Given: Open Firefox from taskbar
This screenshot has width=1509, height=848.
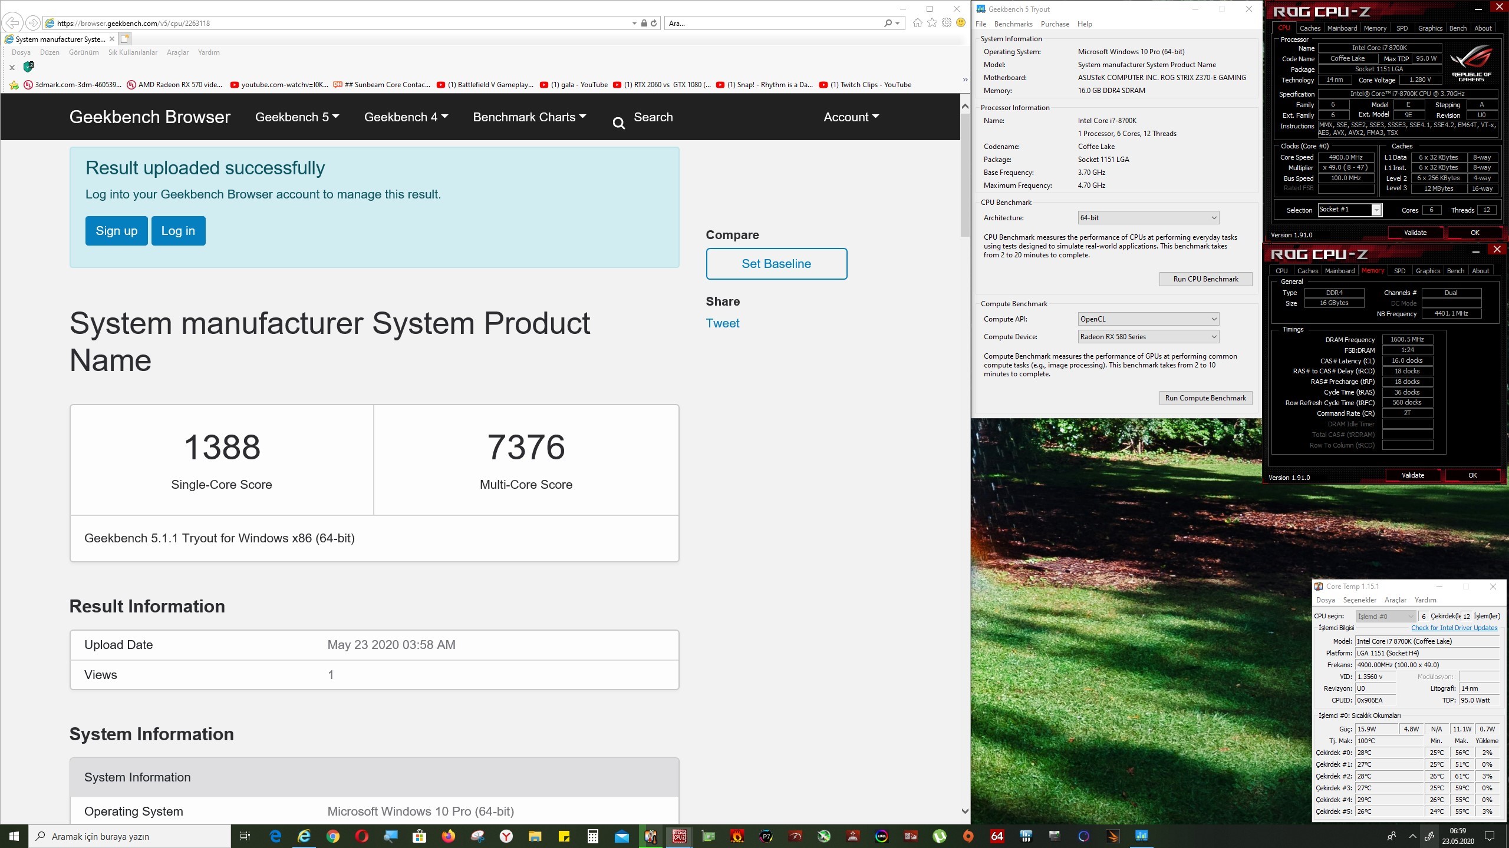Looking at the screenshot, I should [449, 836].
